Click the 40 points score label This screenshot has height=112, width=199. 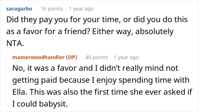(x=97, y=57)
